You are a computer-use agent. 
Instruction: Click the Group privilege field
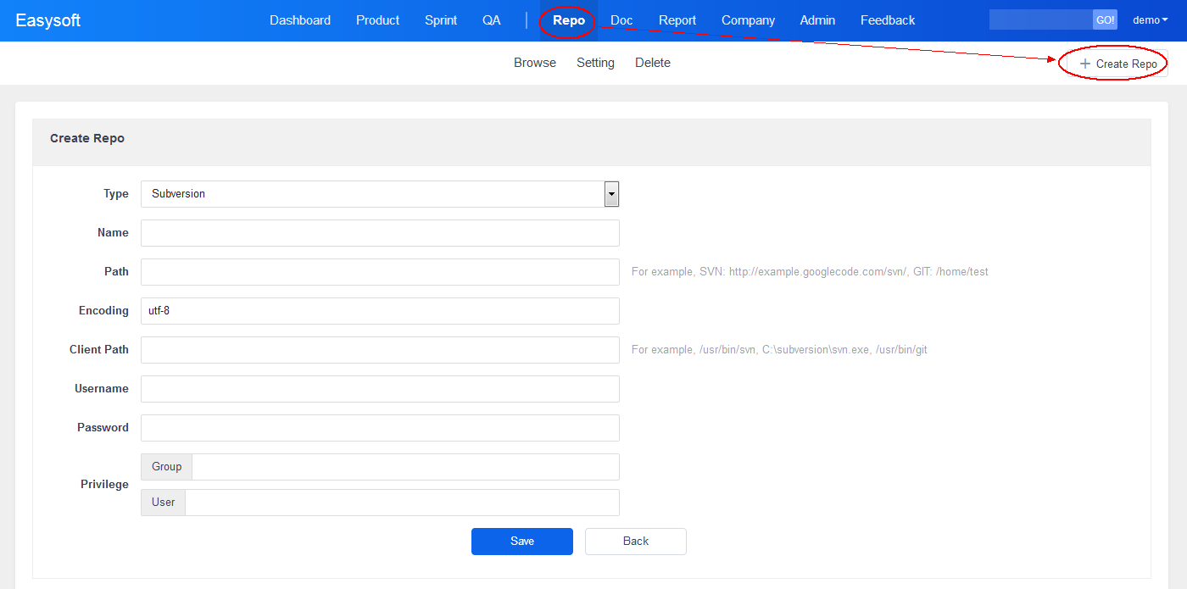(x=405, y=467)
